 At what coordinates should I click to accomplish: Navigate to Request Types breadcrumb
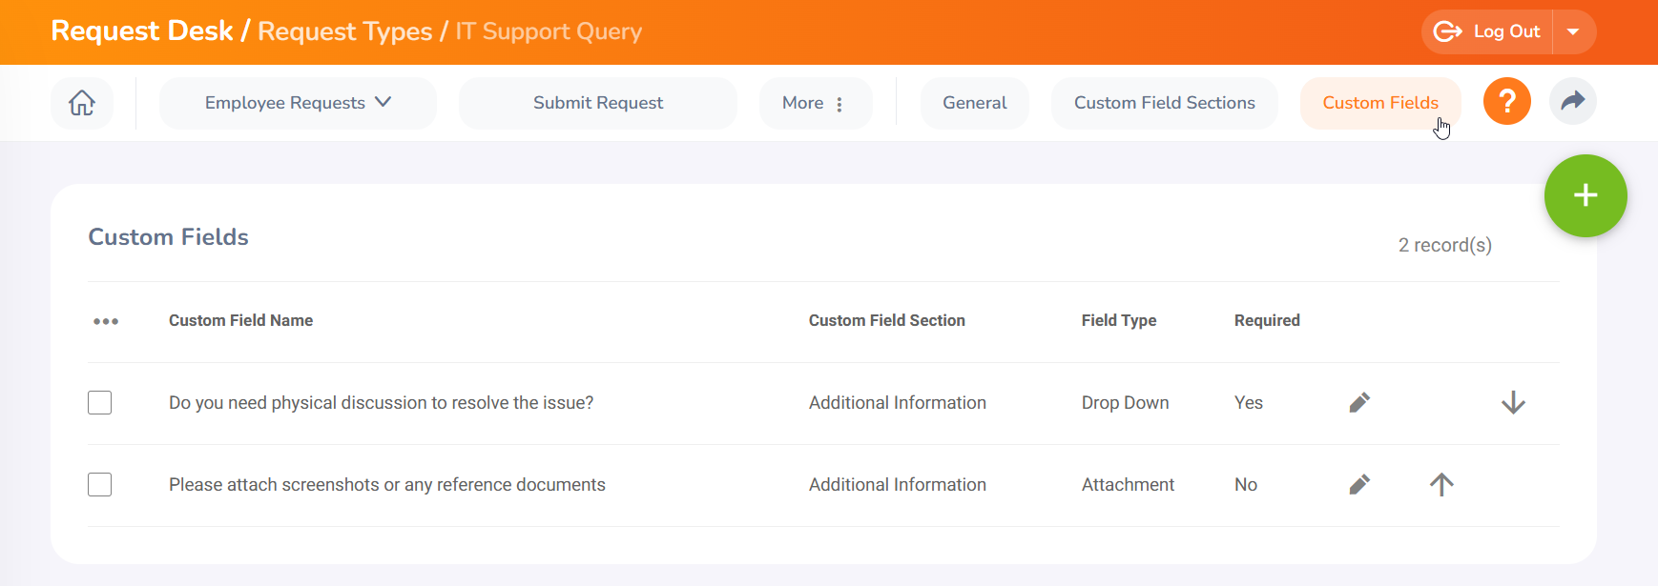(344, 31)
